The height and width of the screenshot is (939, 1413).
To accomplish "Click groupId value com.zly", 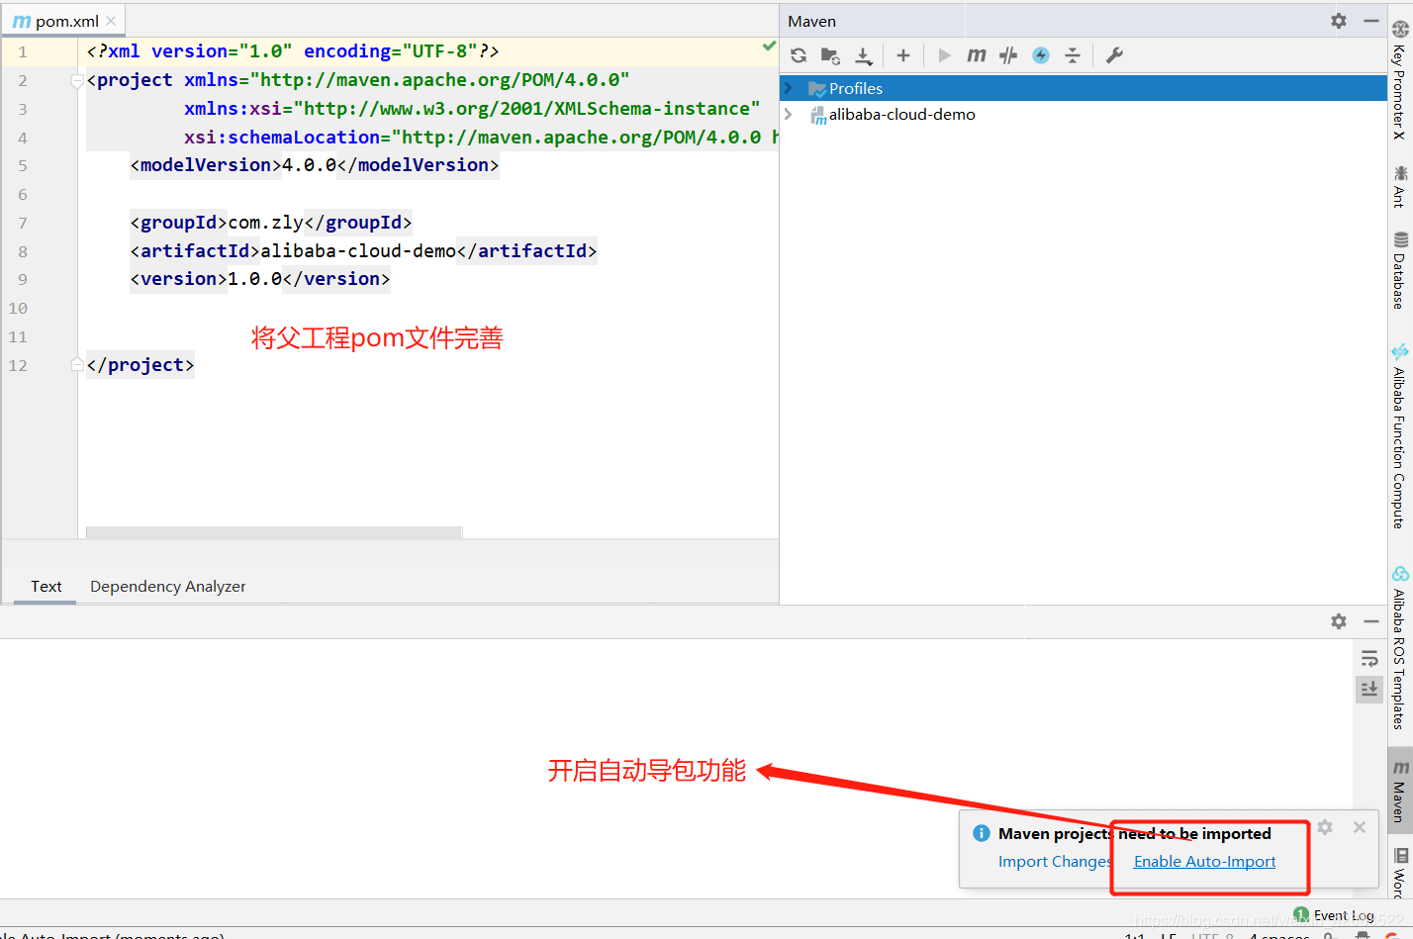I will [x=266, y=223].
